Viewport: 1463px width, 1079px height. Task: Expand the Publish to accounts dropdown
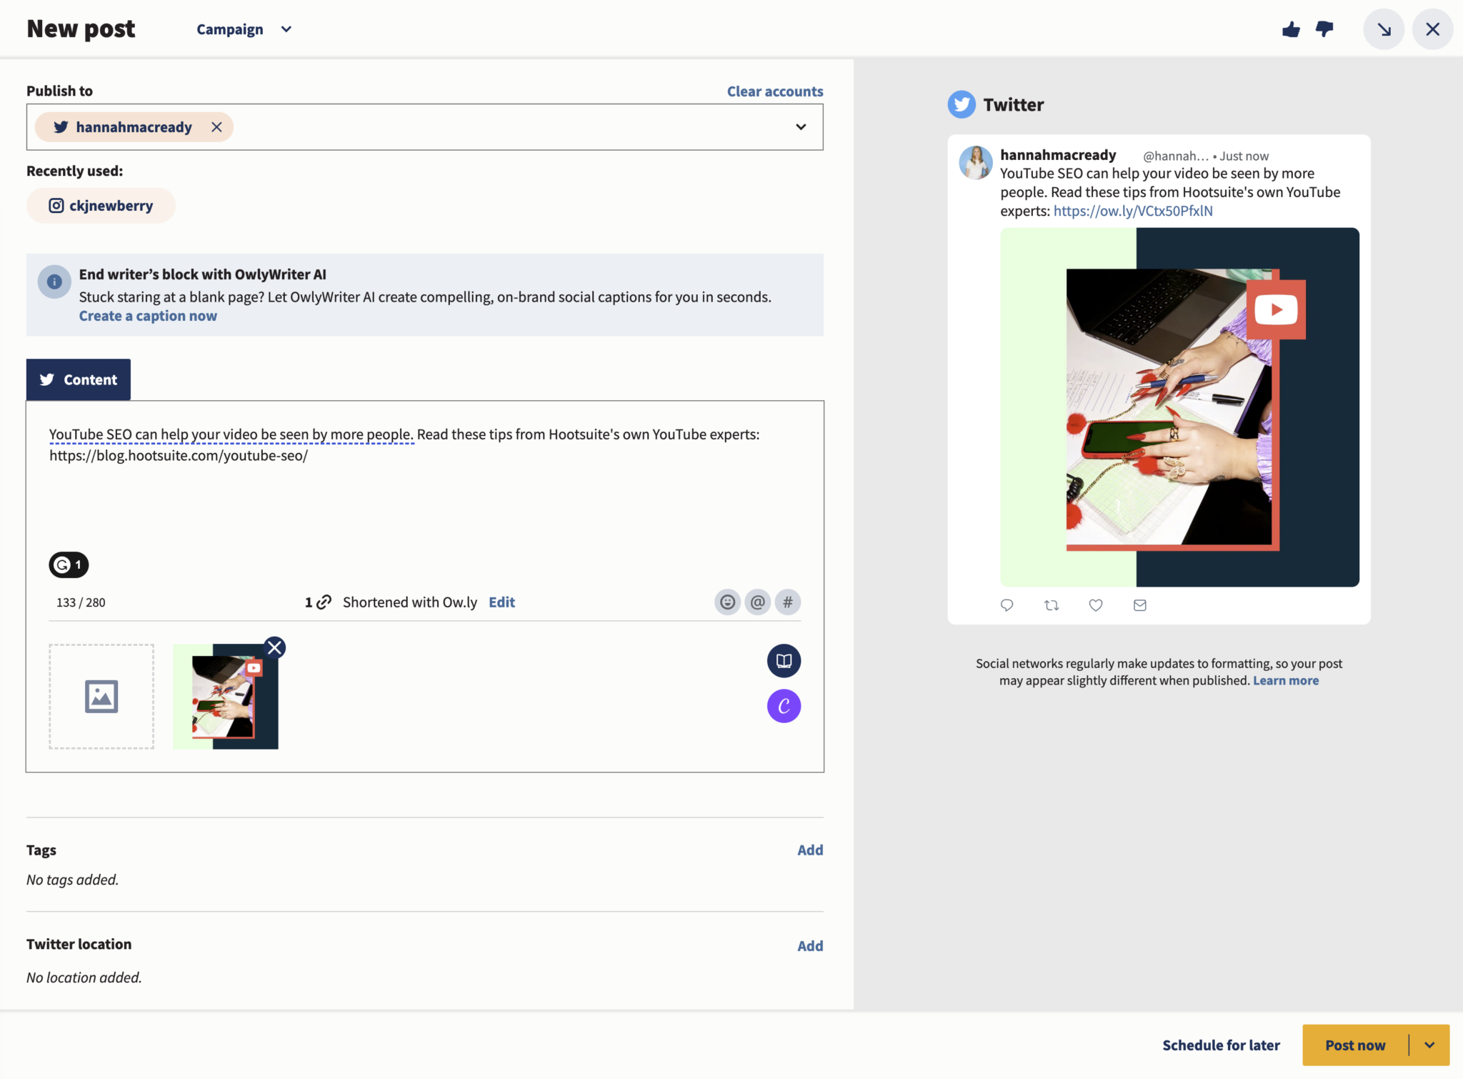coord(801,127)
